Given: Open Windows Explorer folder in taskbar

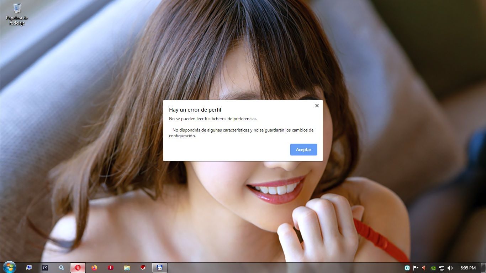Looking at the screenshot, I should [127, 268].
